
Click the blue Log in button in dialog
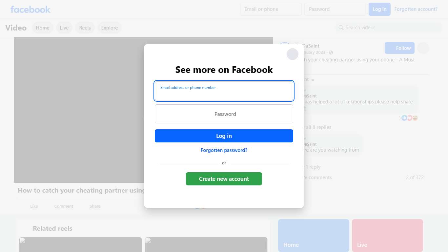pyautogui.click(x=224, y=136)
